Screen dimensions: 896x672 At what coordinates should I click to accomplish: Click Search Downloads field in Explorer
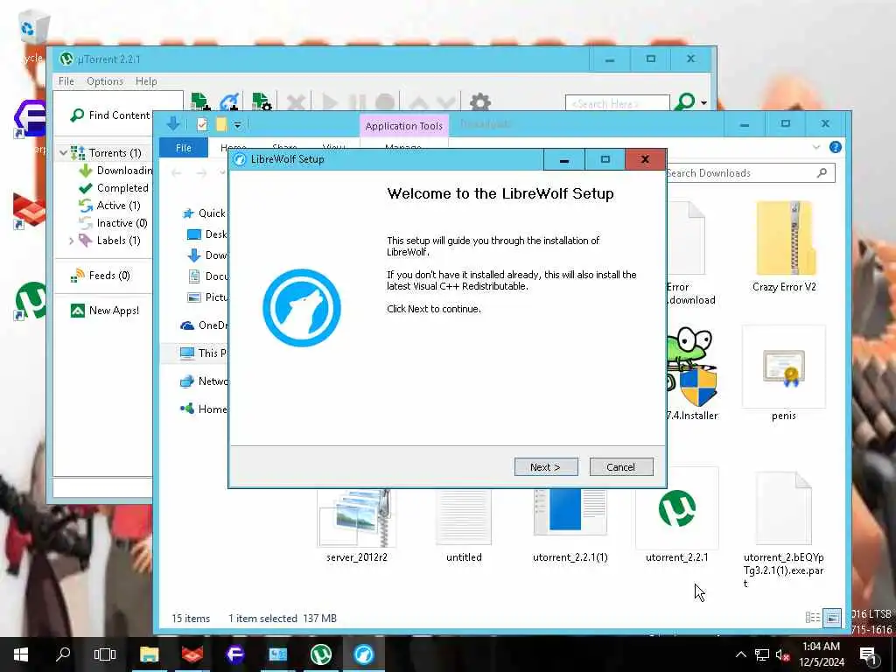point(743,173)
